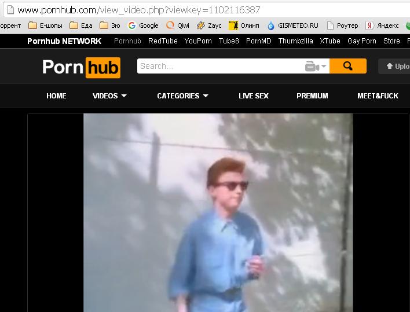Click Store in network bar
The height and width of the screenshot is (312, 410).
391,41
